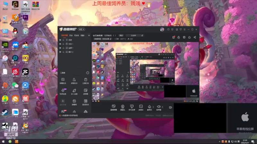
Task: Click the 修改 button beside the stream title
Action: tap(121, 36)
